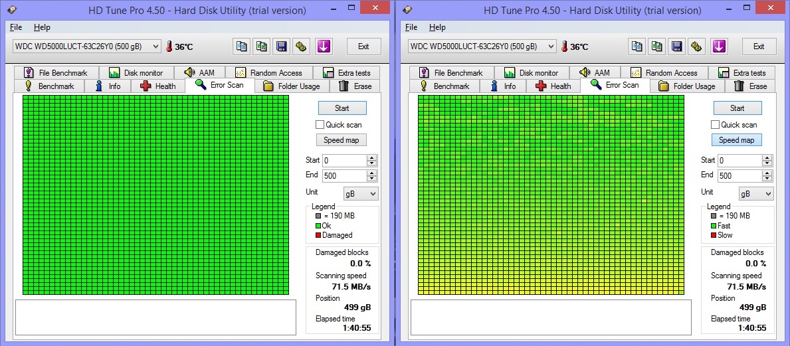Click Start field in left window
This screenshot has width=790, height=346.
(x=345, y=161)
